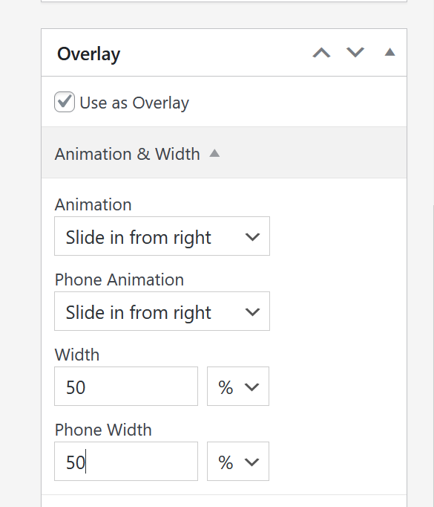Focus the Width value input field
434x507 pixels.
(x=126, y=387)
